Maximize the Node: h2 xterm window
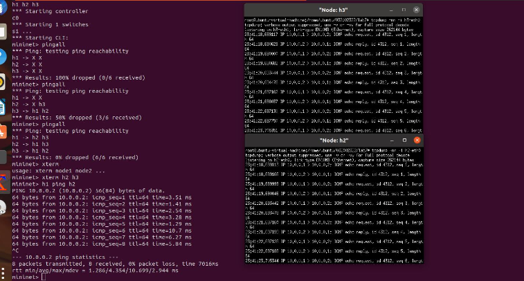Viewport: 524px width, 281px height. [404, 140]
